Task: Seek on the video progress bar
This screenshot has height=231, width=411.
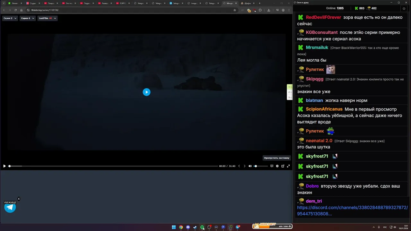Action: point(113,166)
